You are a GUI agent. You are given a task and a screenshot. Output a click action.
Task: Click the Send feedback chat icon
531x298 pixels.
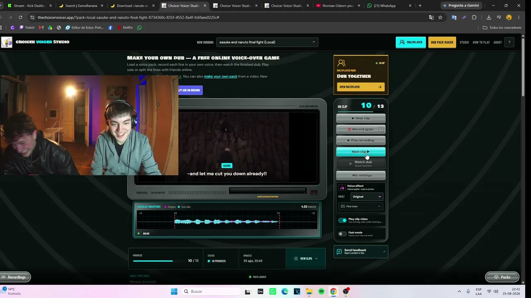(x=339, y=252)
